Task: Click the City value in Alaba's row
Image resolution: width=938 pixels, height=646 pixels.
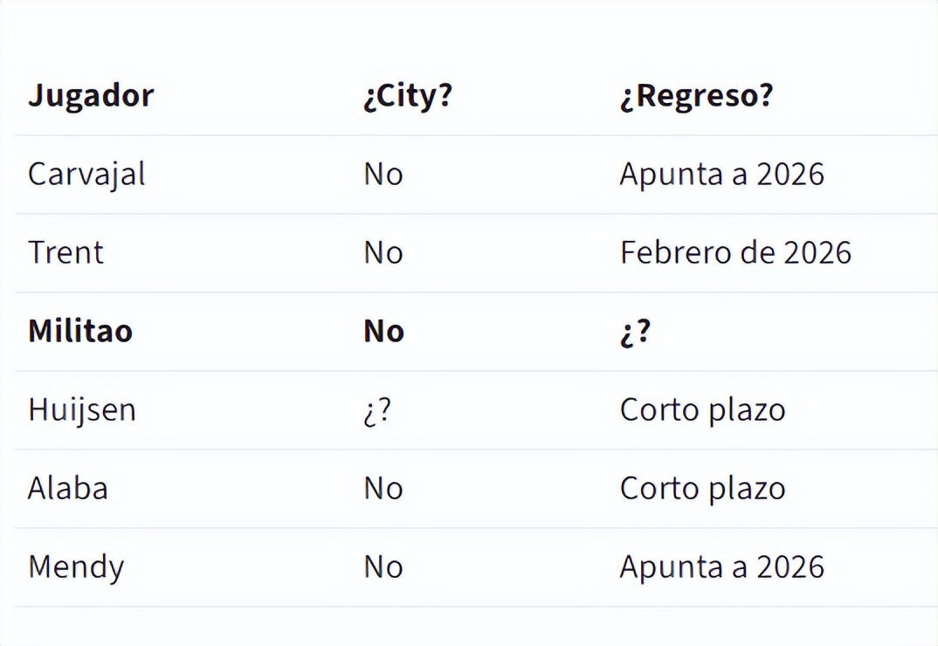Action: coord(383,488)
